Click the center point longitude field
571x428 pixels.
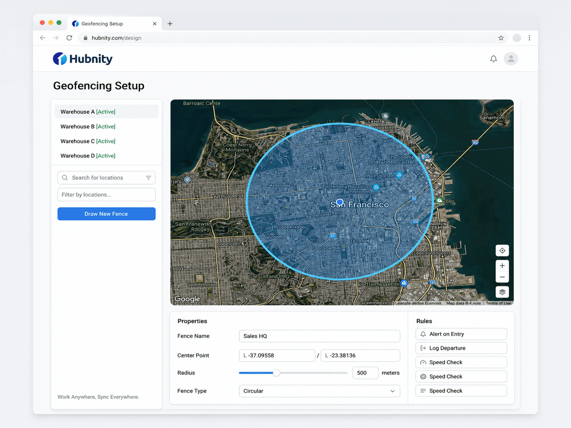coord(360,355)
